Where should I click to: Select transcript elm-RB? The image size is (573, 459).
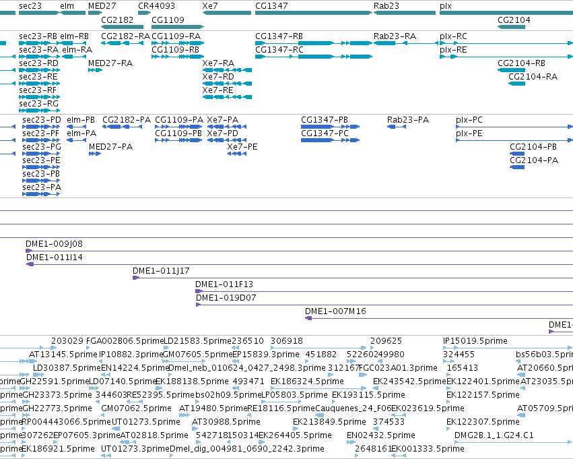click(74, 36)
